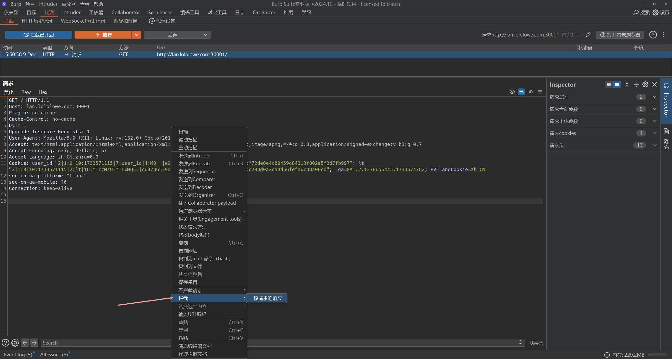Open the help icon next to embedded browser
Viewport: 672px width, 359px height.
653,35
